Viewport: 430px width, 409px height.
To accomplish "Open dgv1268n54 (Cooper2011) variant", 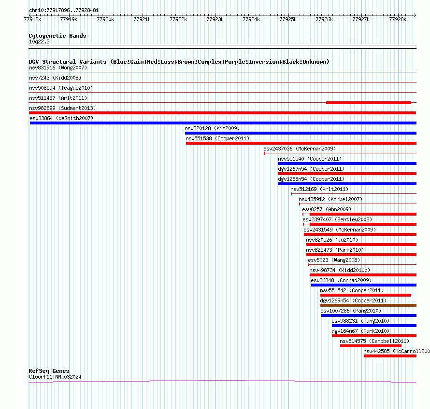I will coord(311,179).
